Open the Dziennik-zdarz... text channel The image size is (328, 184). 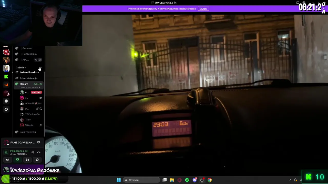point(28,72)
